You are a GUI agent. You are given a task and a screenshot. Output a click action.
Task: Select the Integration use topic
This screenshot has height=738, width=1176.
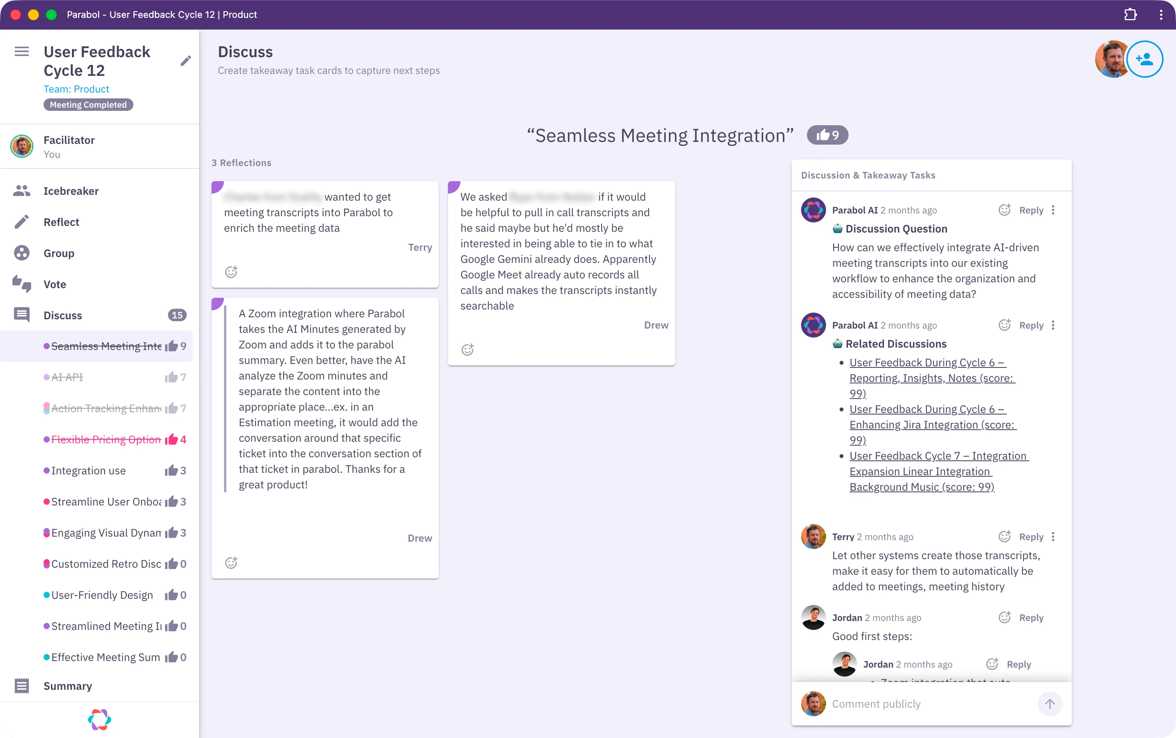pyautogui.click(x=97, y=470)
